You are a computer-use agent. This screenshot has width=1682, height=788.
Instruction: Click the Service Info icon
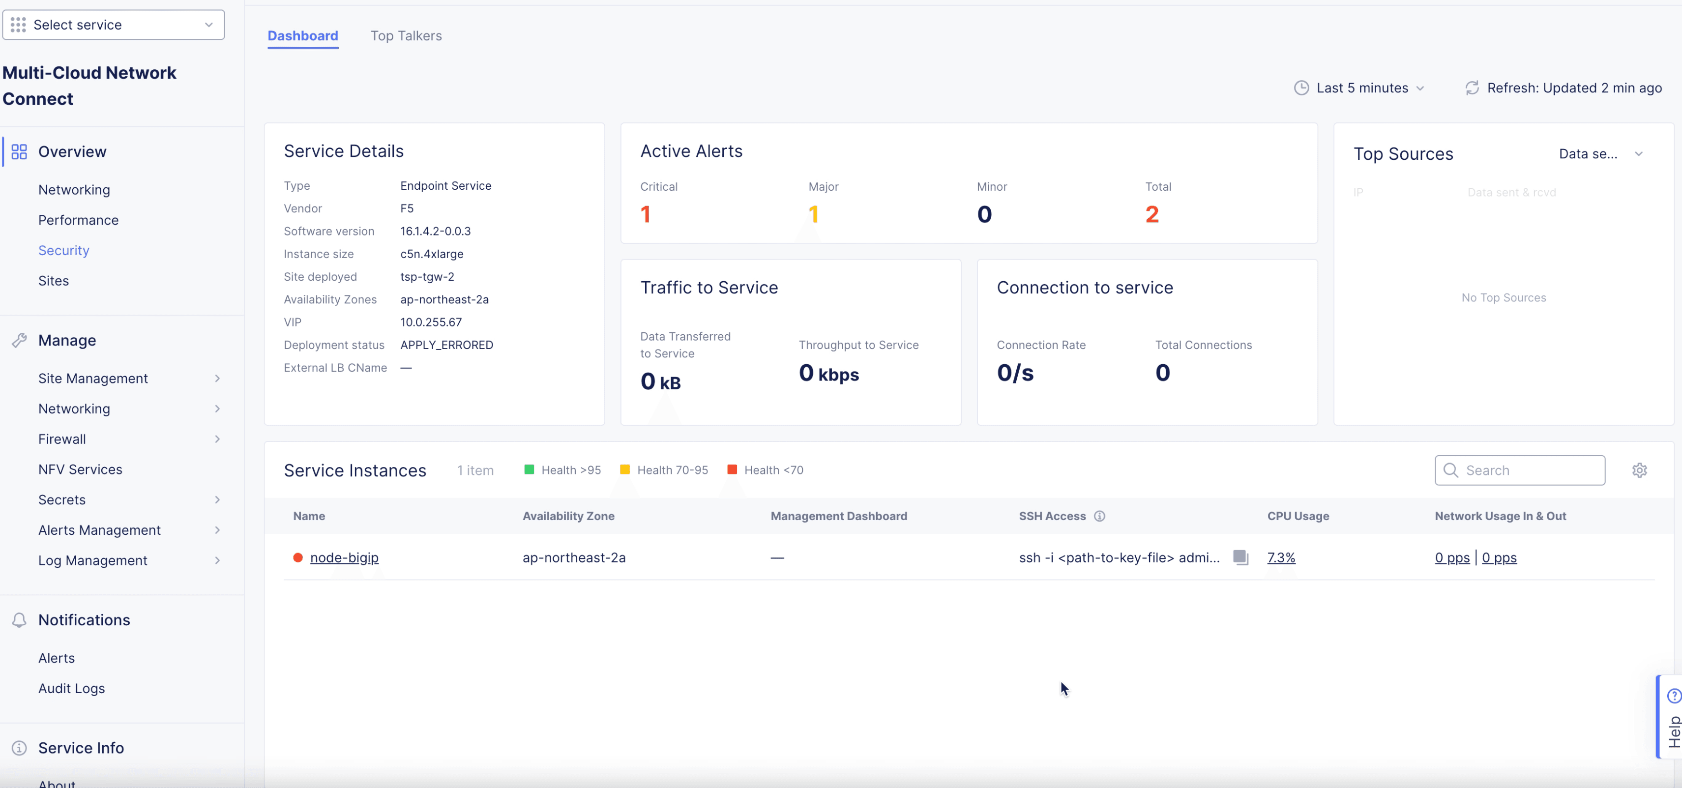[19, 748]
